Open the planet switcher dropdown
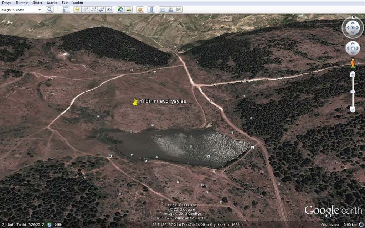Image resolution: width=365 pixels, height=228 pixels. click(140, 10)
